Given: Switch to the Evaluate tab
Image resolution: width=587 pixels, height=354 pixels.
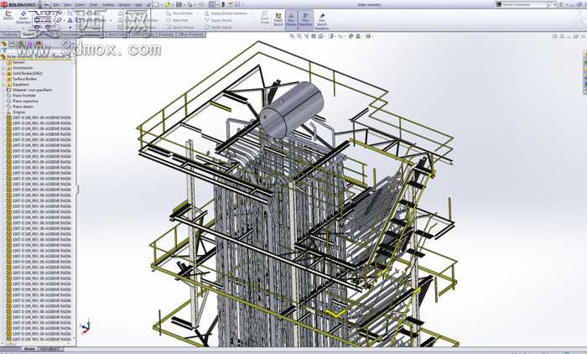Looking at the screenshot, I should [165, 34].
